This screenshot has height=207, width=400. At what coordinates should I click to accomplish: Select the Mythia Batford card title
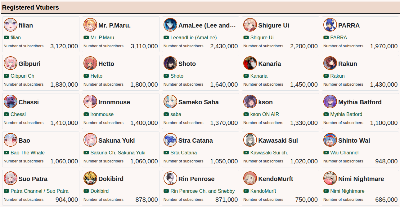click(360, 102)
